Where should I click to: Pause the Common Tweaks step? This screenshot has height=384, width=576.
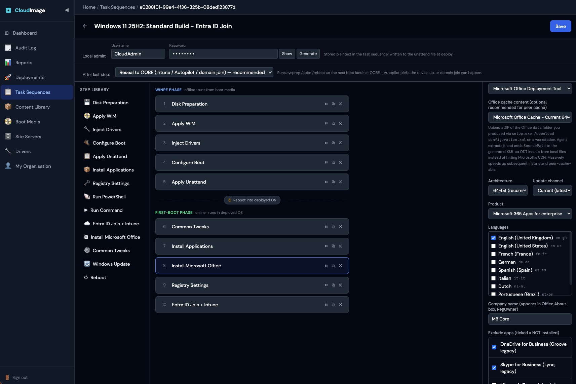326,227
